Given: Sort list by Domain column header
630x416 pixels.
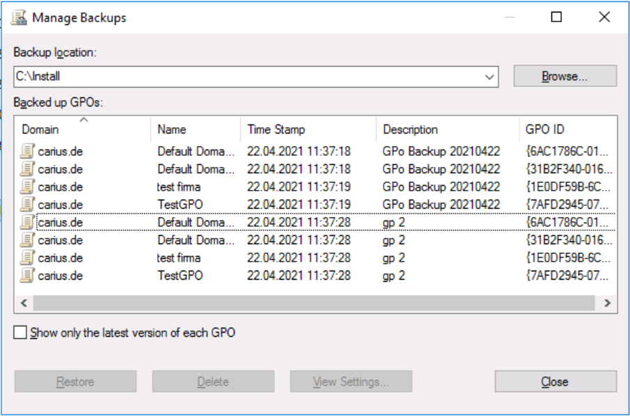Looking at the screenshot, I should click(x=83, y=129).
